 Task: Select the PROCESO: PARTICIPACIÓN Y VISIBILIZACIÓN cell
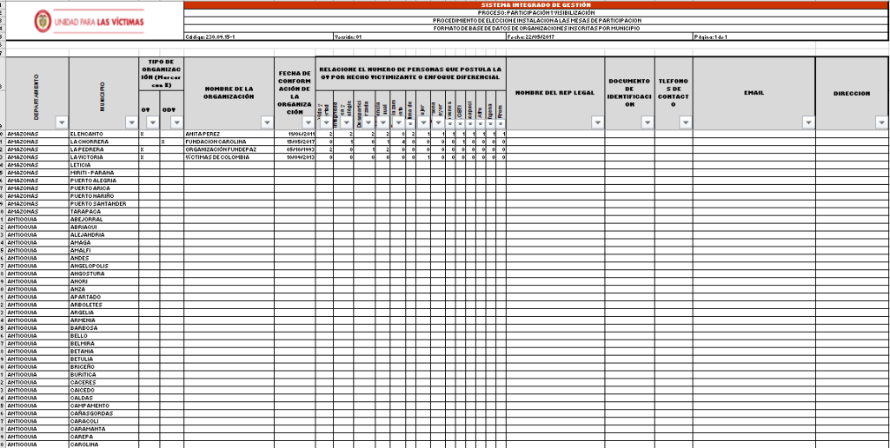pyautogui.click(x=536, y=12)
